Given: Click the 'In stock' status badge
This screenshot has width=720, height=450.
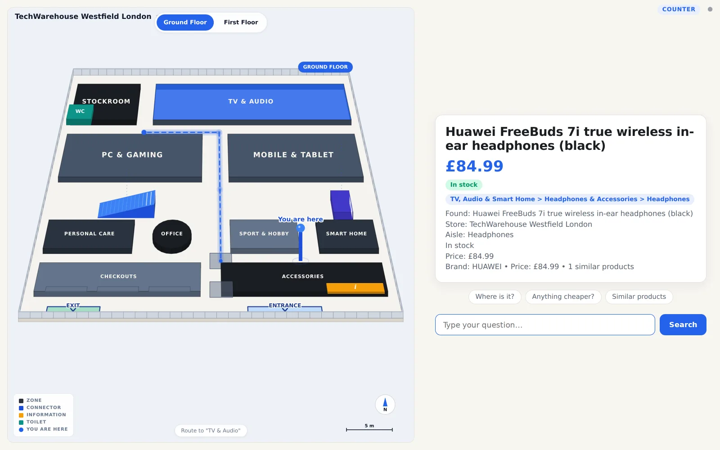Looking at the screenshot, I should pyautogui.click(x=463, y=185).
